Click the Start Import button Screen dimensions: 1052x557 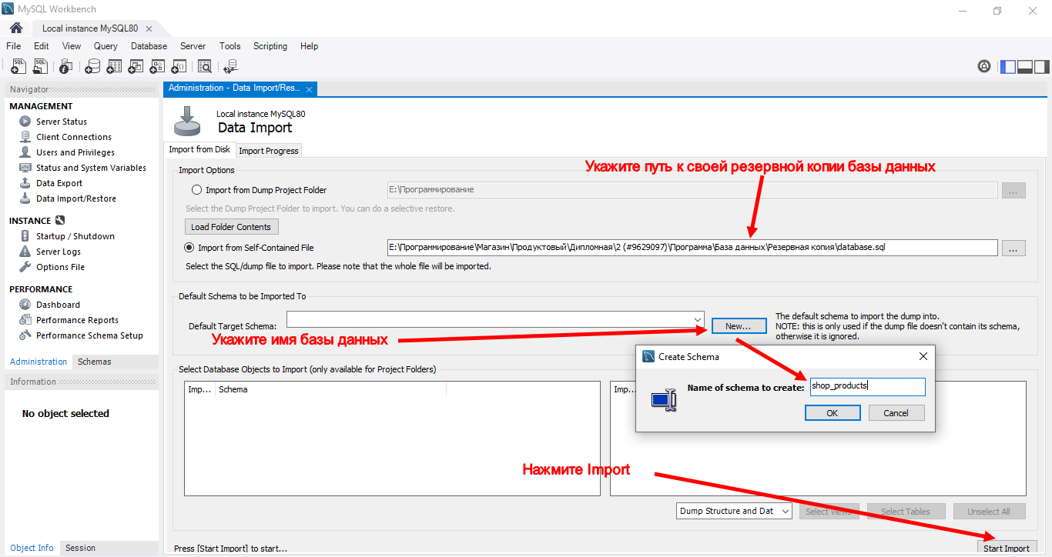1007,549
